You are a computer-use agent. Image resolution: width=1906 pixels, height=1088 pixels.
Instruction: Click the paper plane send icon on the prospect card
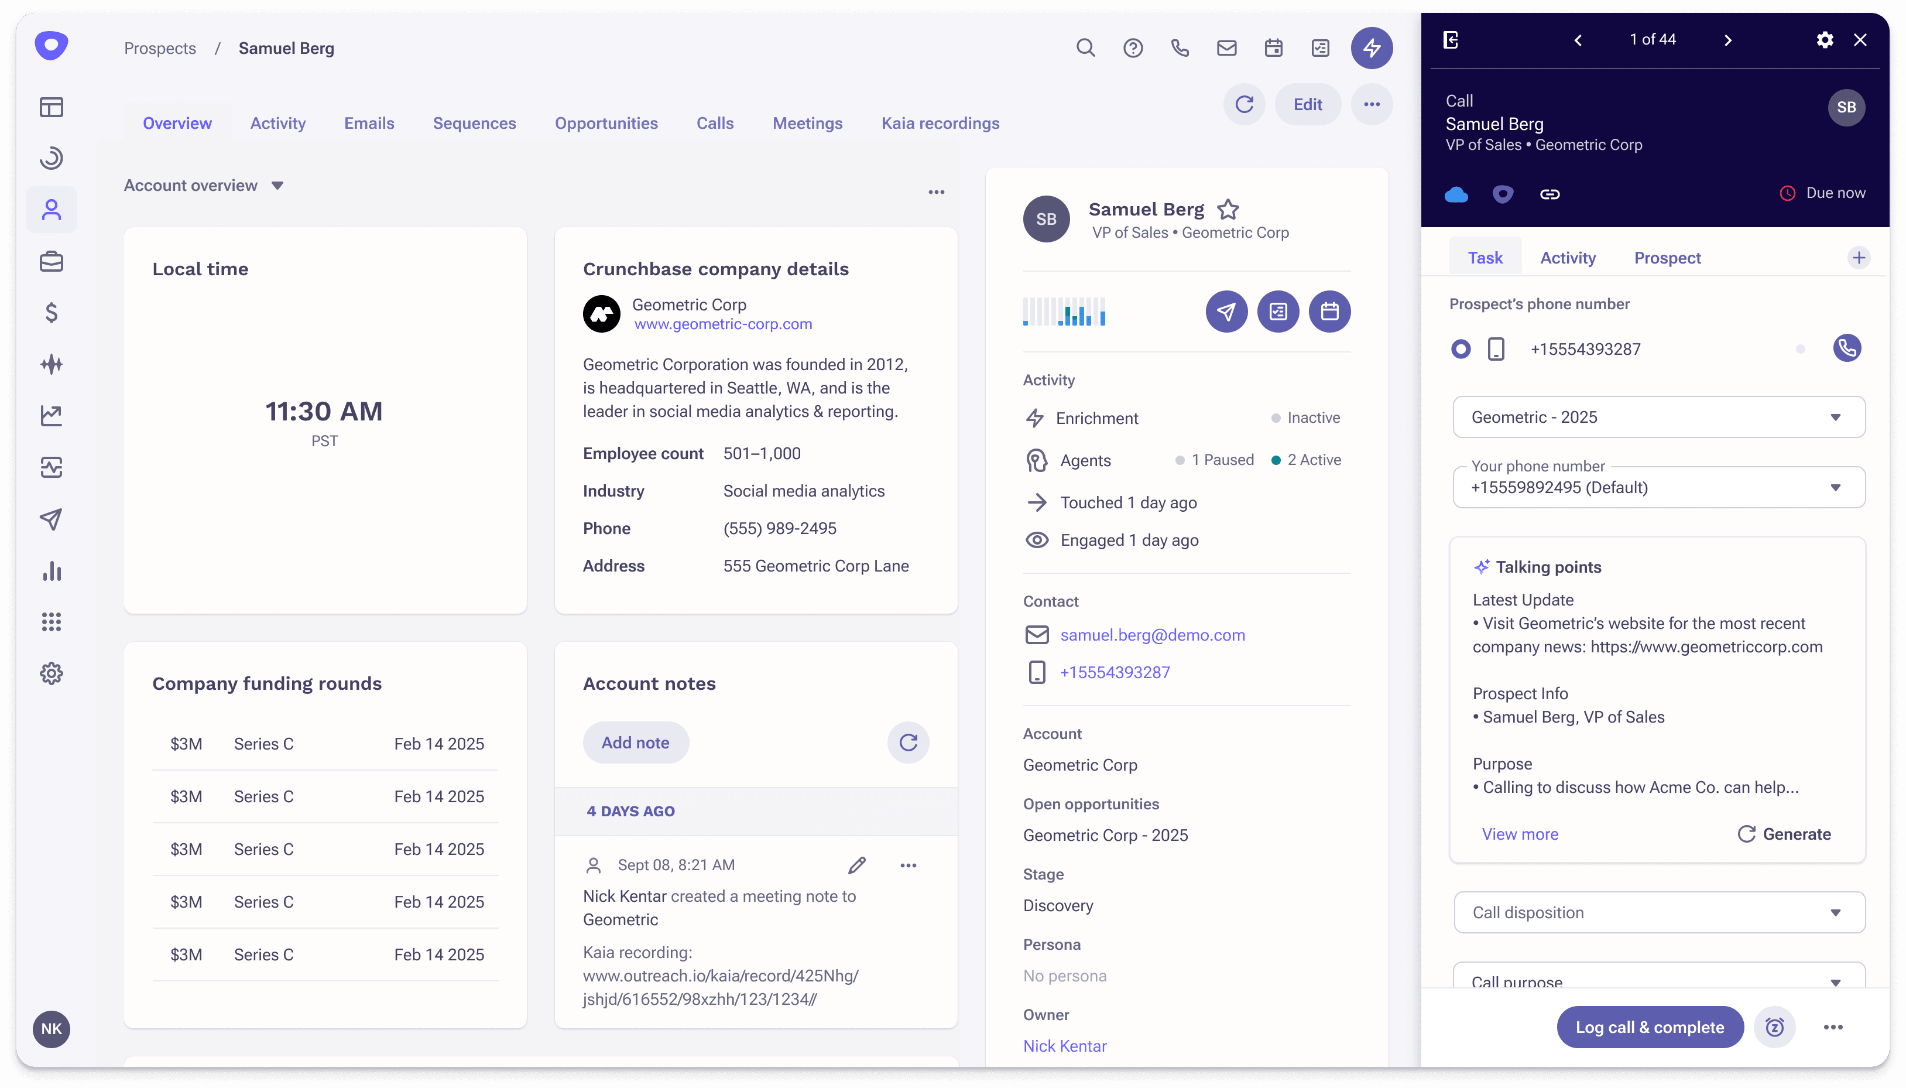[x=1226, y=311]
